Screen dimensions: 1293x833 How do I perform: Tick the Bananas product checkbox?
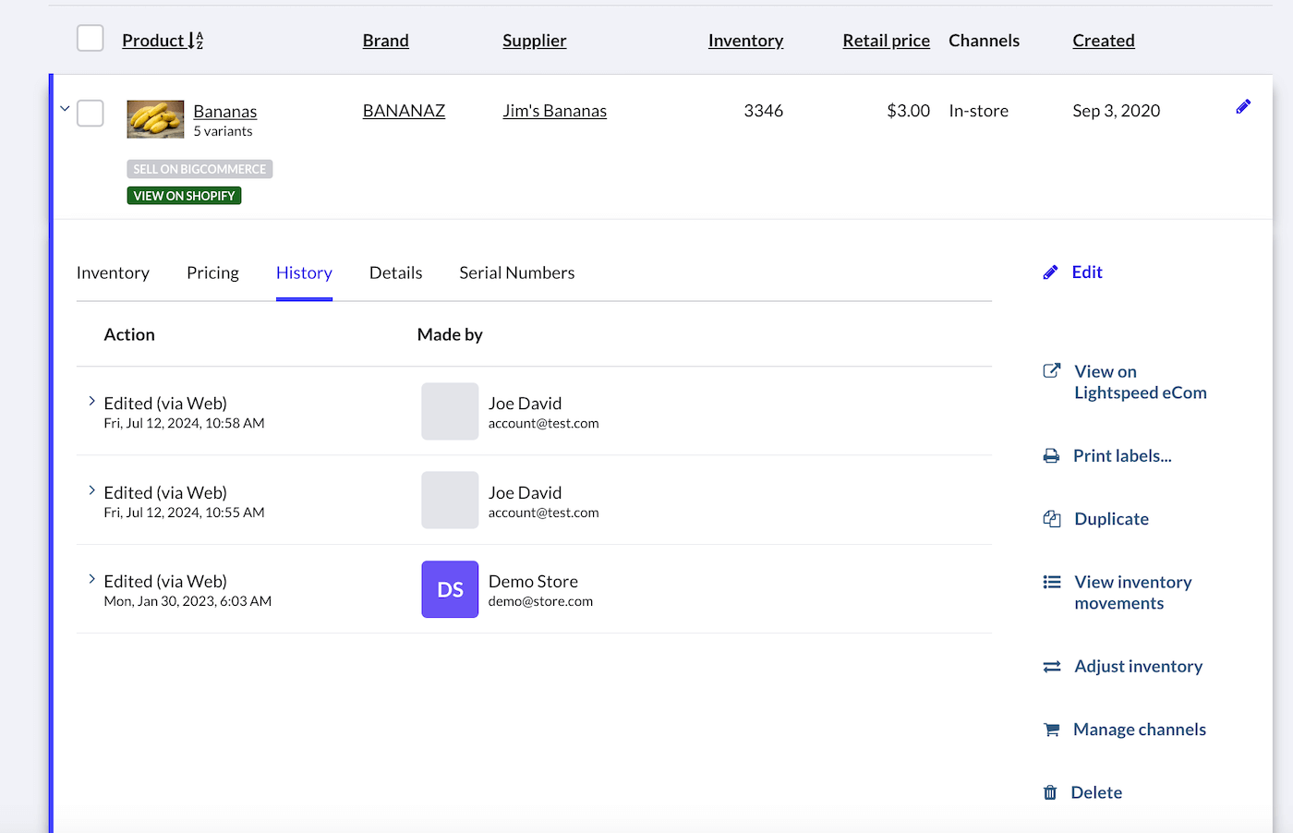tap(90, 114)
